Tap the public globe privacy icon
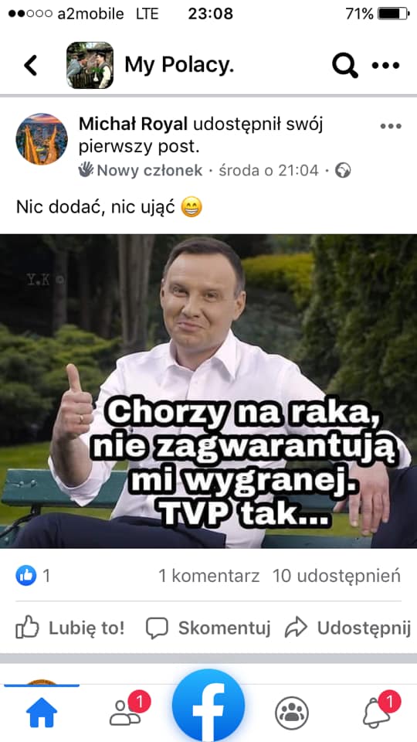Viewport: 417px width, 742px height. click(343, 170)
